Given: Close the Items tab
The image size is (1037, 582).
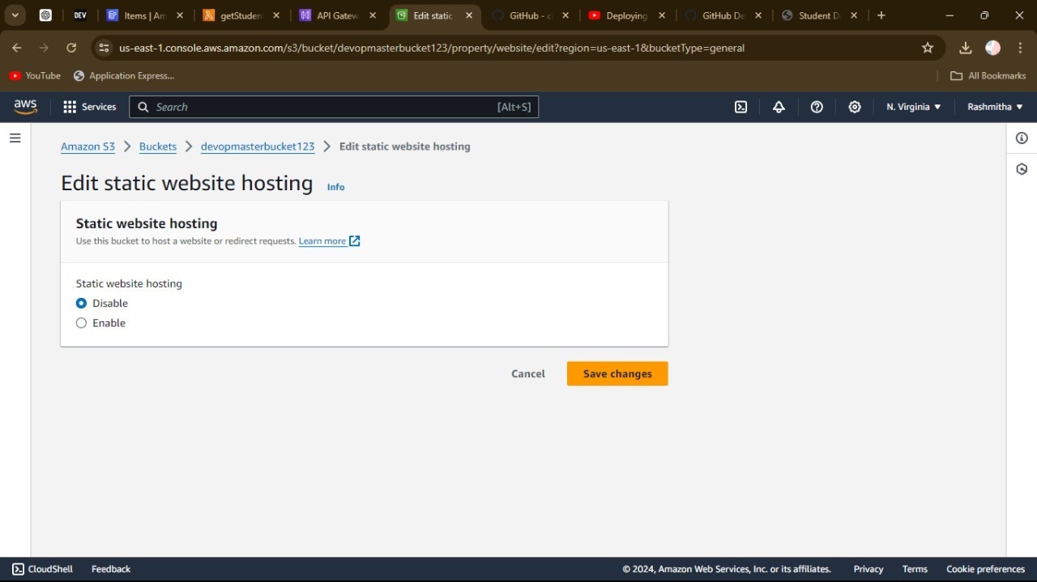Looking at the screenshot, I should (x=180, y=15).
